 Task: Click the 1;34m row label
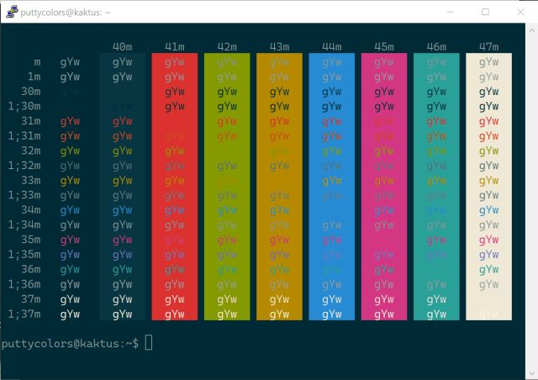point(24,224)
